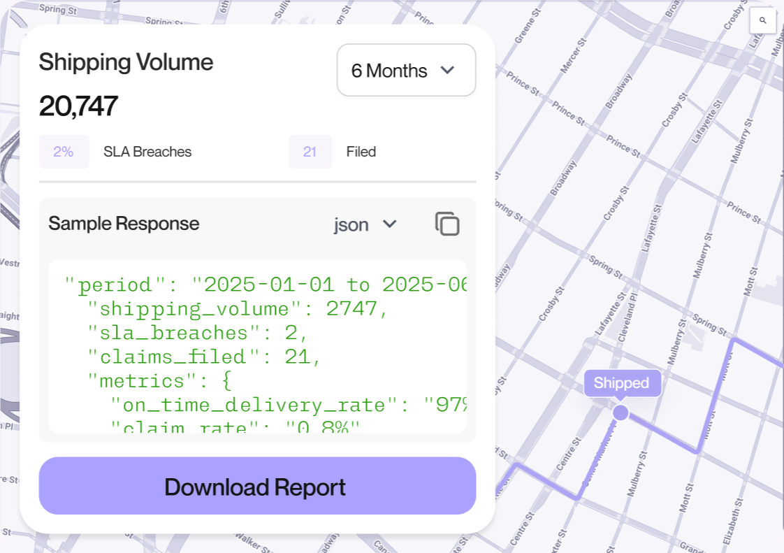Click the Filed label
The image size is (784, 553).
(x=361, y=152)
